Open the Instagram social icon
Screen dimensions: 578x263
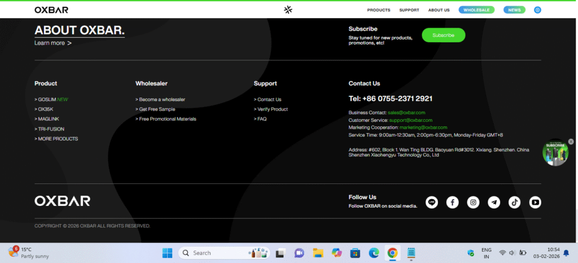coord(473,202)
